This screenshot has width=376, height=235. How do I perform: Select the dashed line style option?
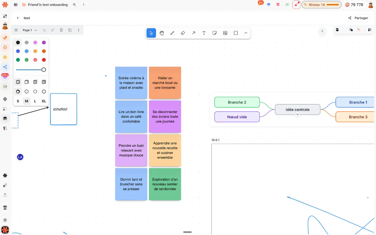(x=27, y=92)
